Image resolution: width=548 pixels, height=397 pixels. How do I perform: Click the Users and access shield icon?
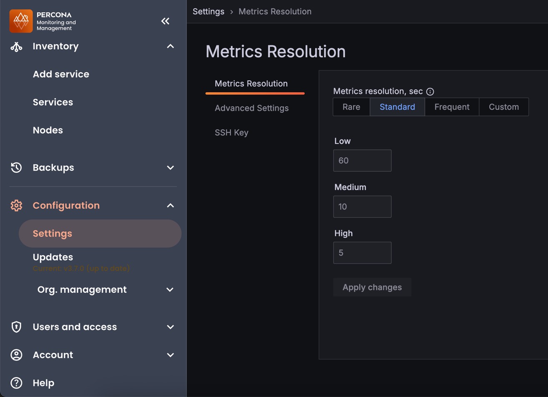[16, 327]
